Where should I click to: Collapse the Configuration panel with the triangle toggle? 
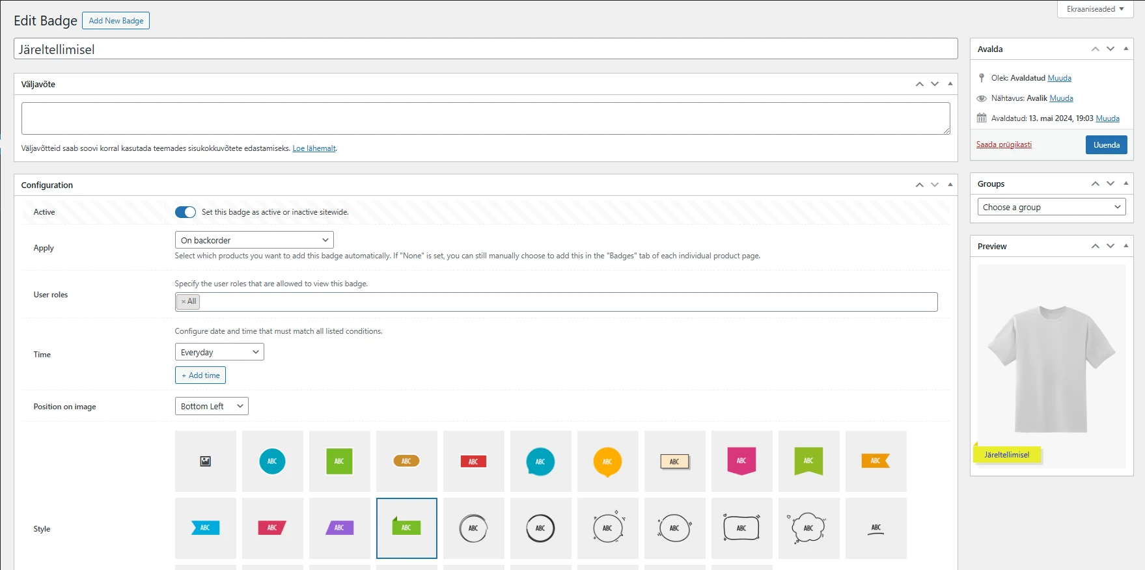pos(950,185)
